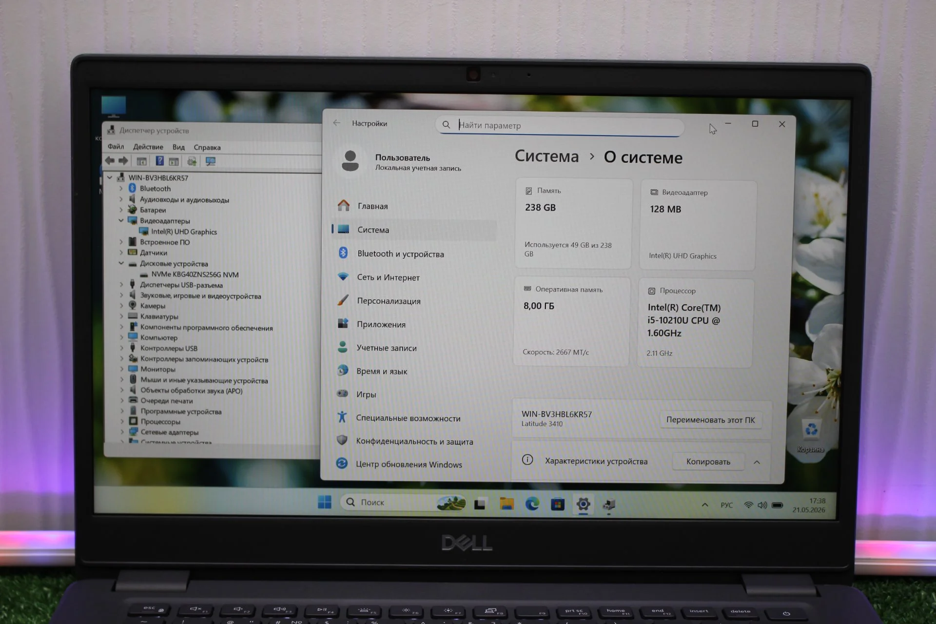Click the РУС language indicator
Screen dimensions: 936x624
726,505
